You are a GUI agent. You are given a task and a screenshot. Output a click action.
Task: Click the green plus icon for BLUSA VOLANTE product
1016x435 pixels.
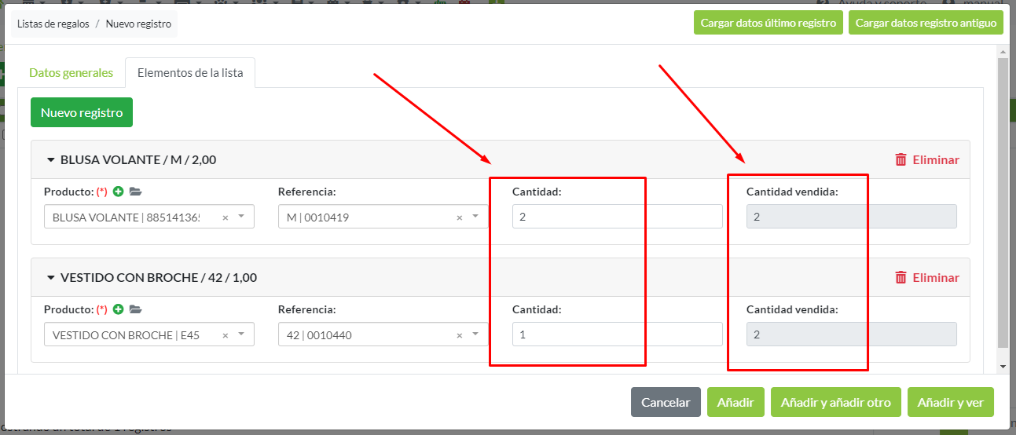[x=119, y=192]
